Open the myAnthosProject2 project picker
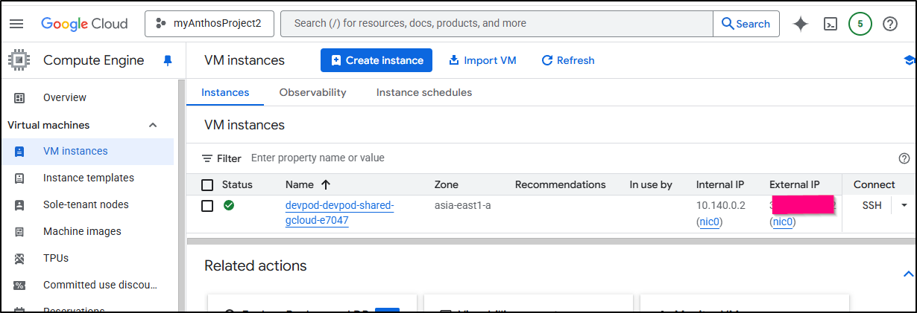This screenshot has height=313, width=917. pos(209,23)
